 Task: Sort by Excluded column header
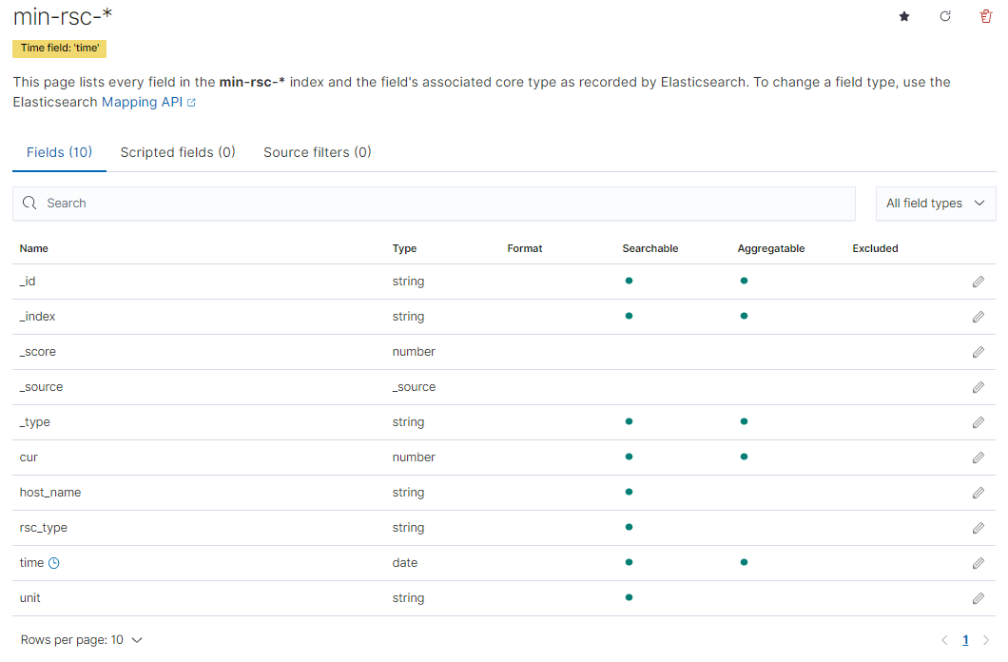[875, 249]
